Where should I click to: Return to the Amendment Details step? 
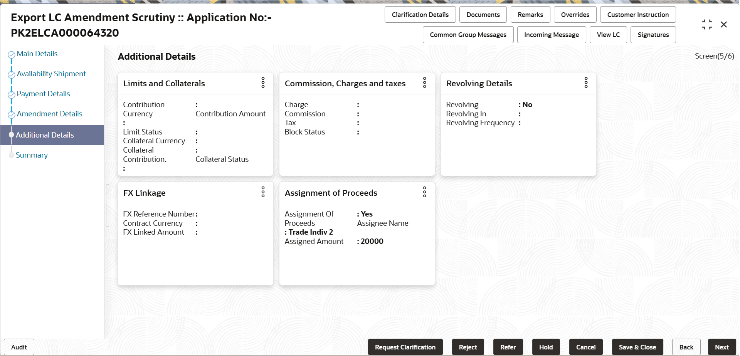[x=49, y=114]
